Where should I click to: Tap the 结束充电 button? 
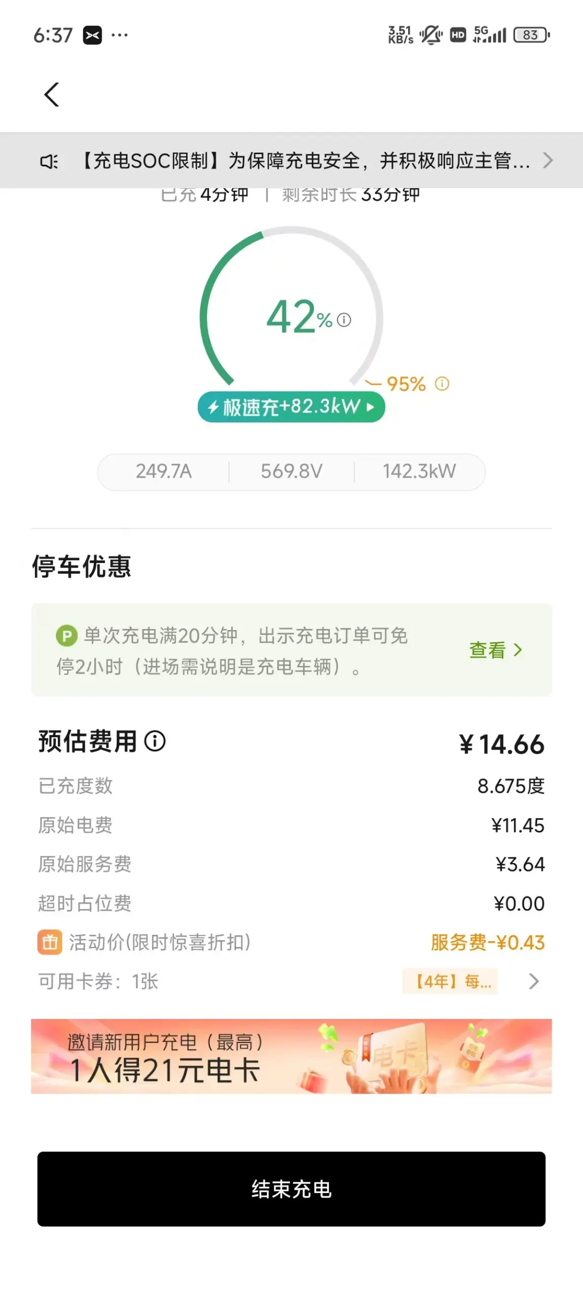[x=291, y=1188]
